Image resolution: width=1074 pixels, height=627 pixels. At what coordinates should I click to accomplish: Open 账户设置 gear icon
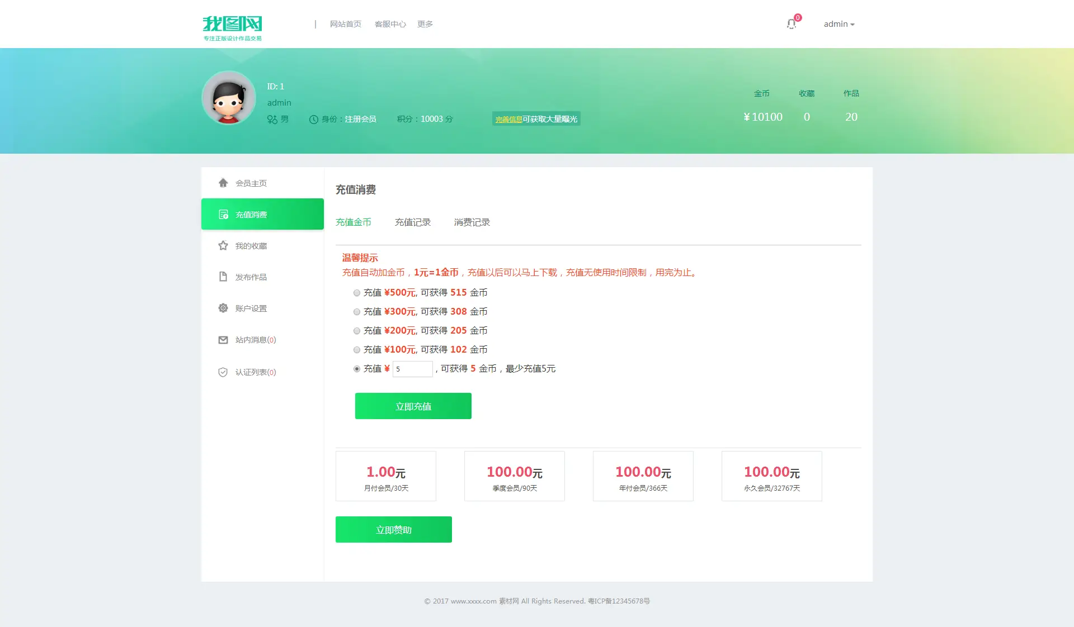point(223,308)
